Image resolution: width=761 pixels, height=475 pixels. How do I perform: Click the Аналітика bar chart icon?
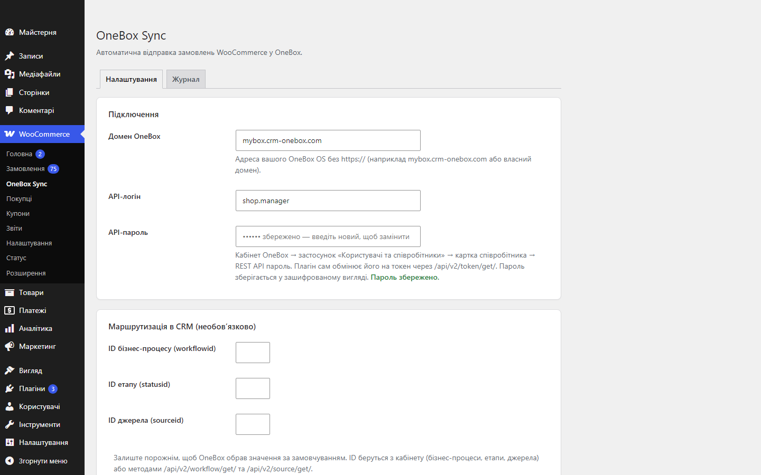[10, 328]
